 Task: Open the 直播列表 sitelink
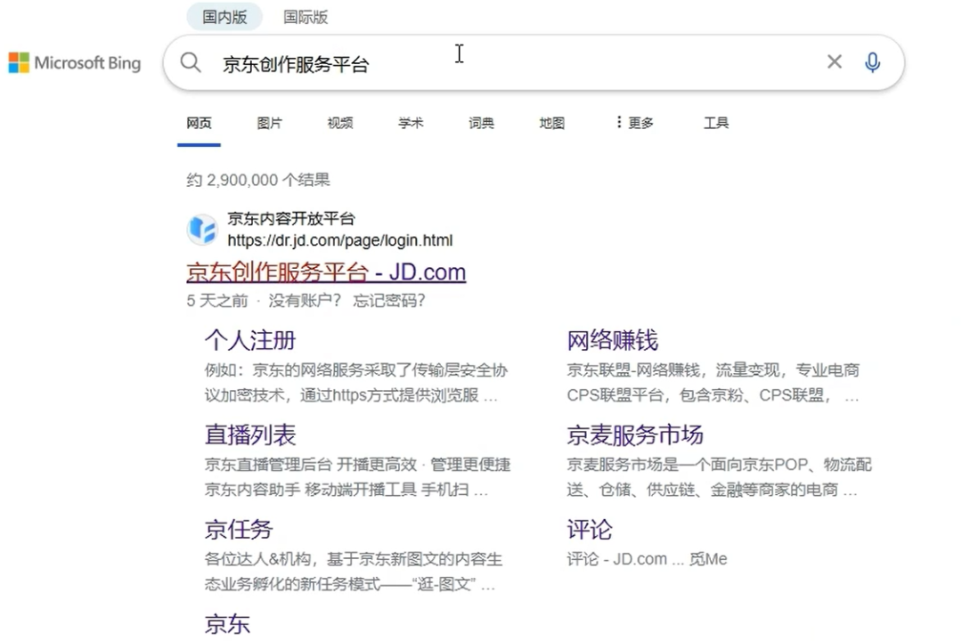pos(250,434)
